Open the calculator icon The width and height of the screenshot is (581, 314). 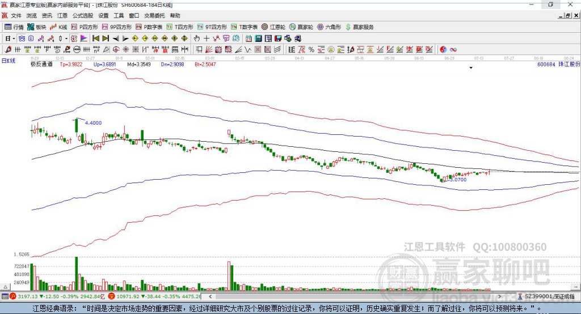pyautogui.click(x=258, y=39)
